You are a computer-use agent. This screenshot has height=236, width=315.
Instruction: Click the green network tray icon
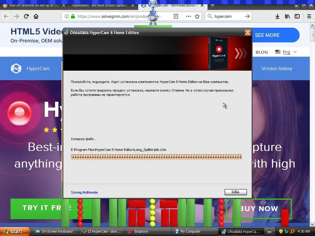(286, 231)
